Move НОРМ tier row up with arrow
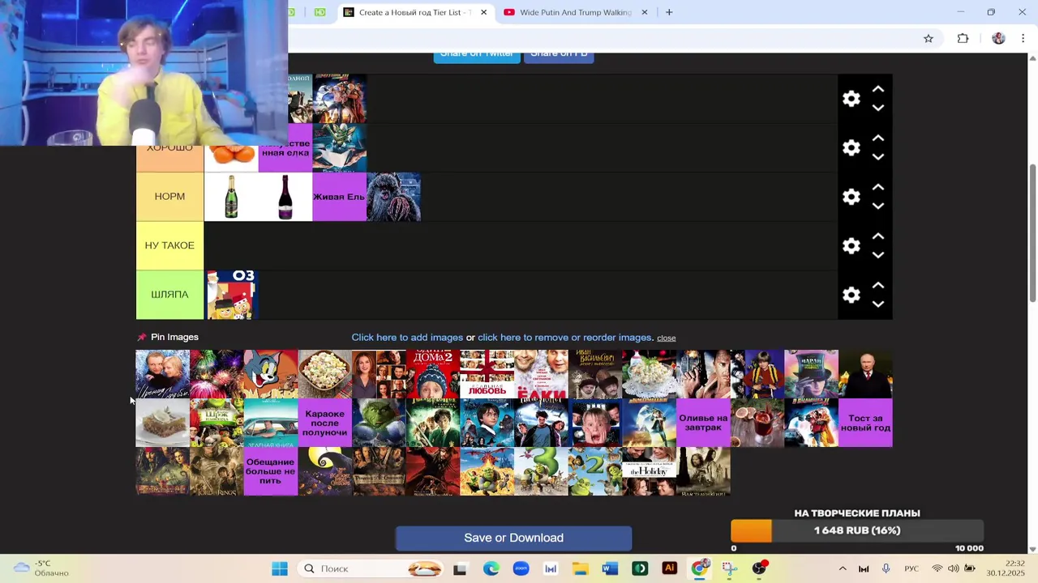This screenshot has width=1038, height=583. 877,187
